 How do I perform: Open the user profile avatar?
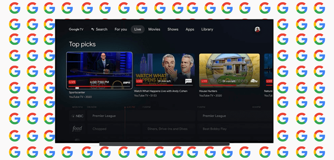pyautogui.click(x=257, y=29)
